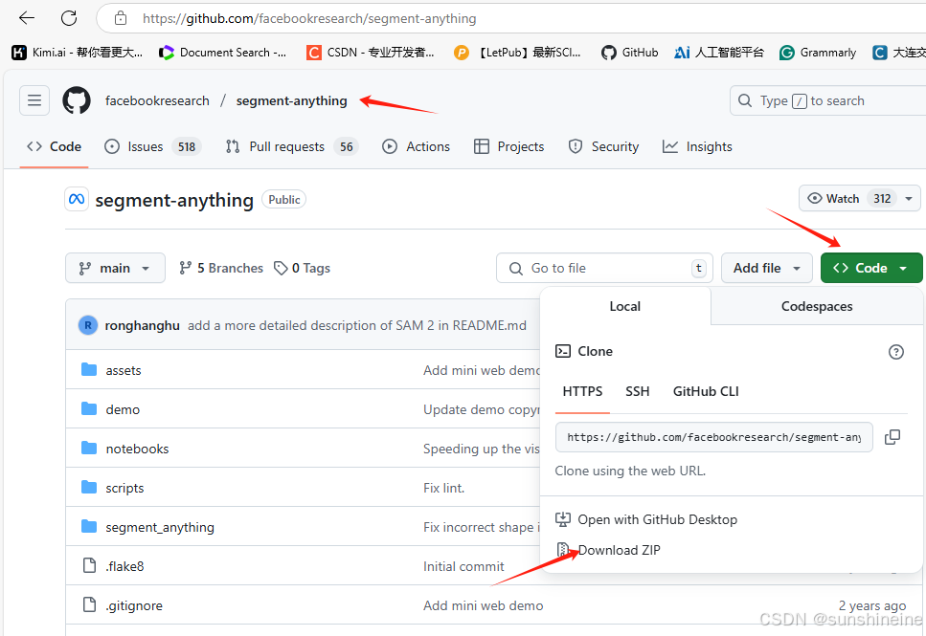Click the .gitignore file icon
926x636 pixels.
[89, 604]
